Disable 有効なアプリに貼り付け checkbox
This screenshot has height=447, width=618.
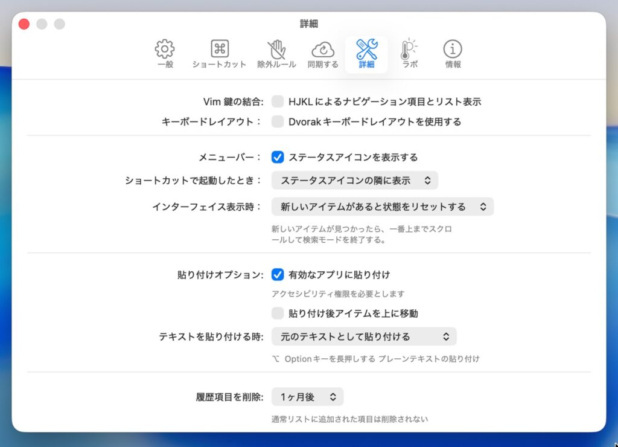[278, 274]
